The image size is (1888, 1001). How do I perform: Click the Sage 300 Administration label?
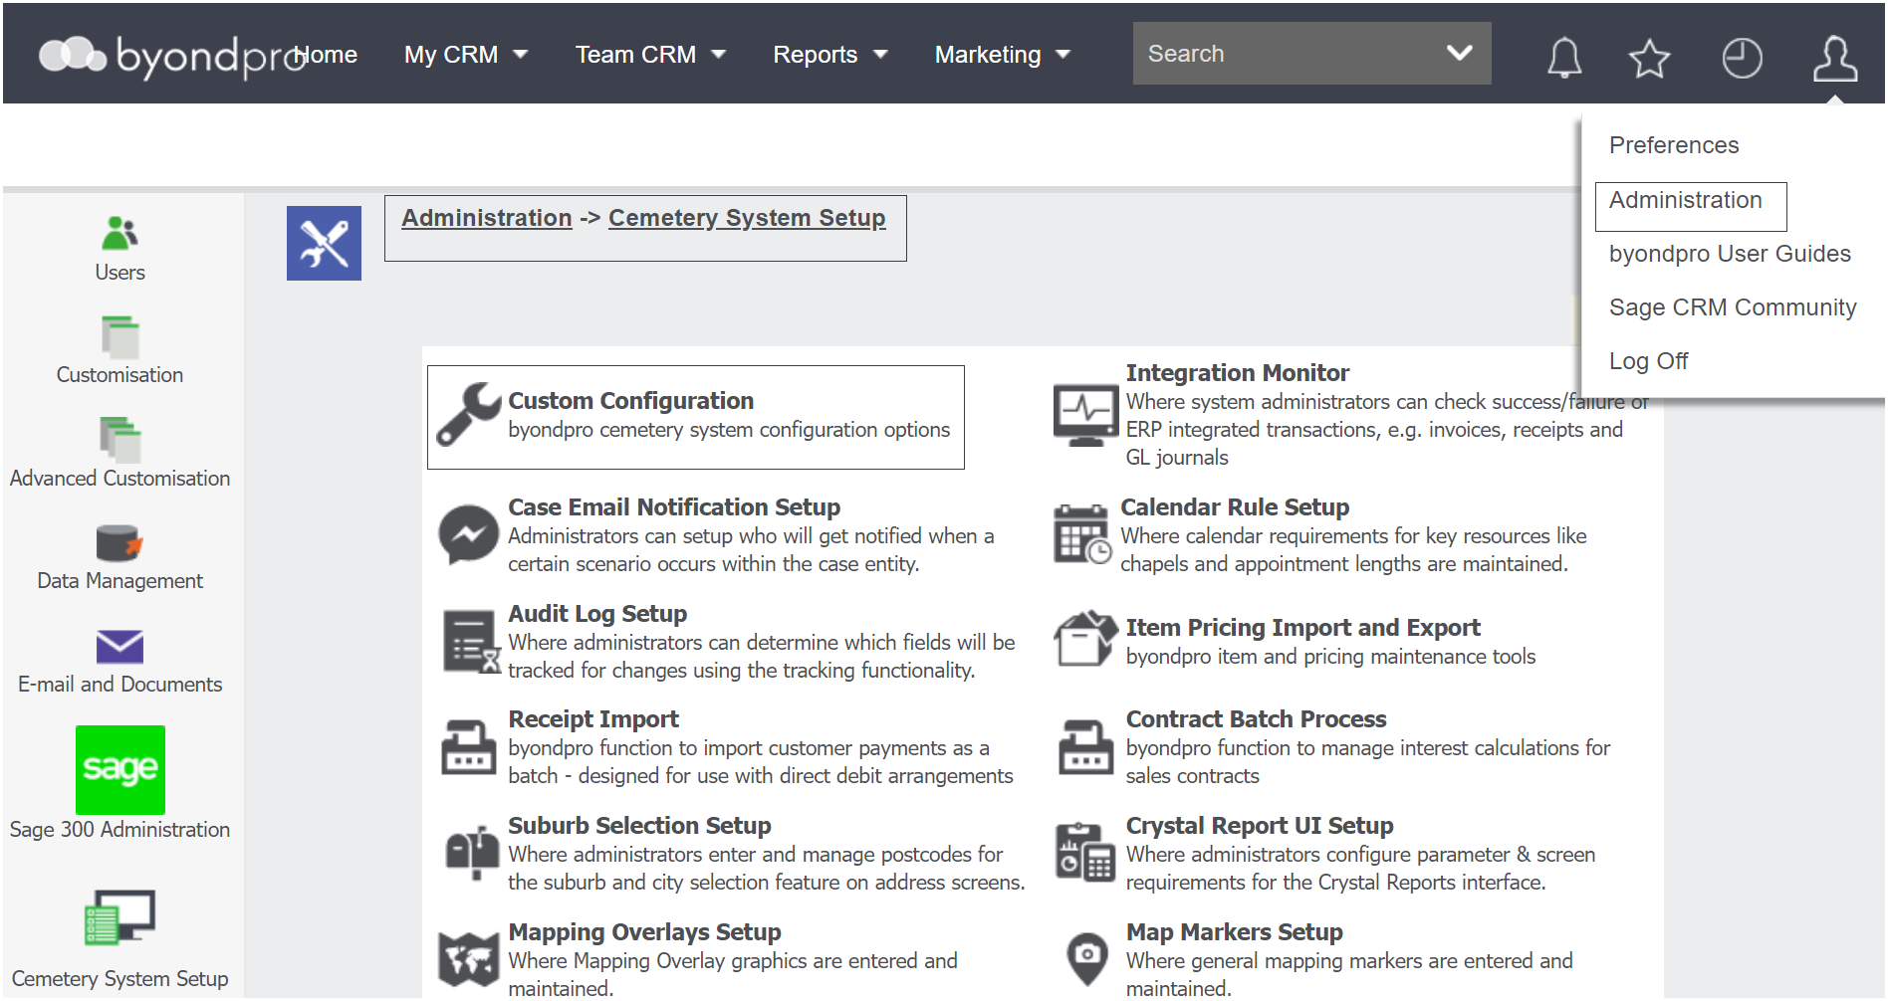coord(119,830)
